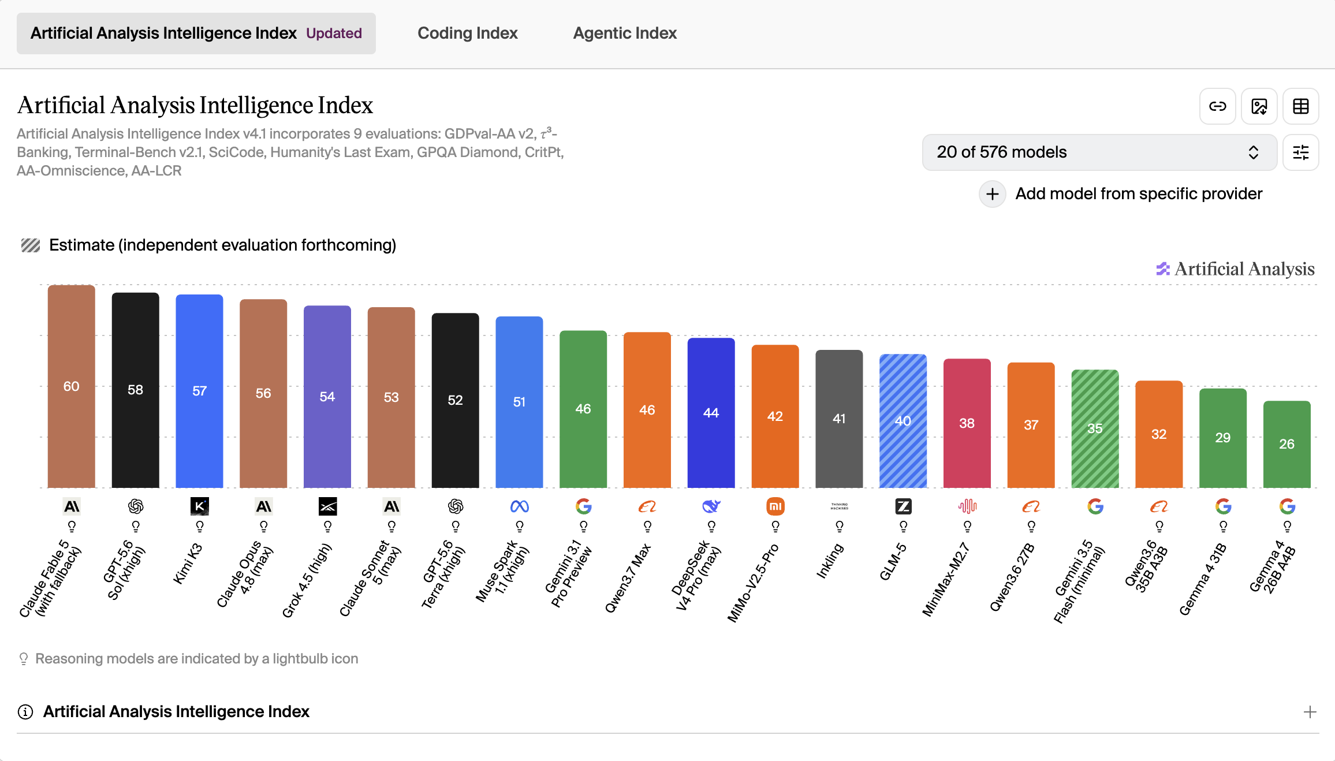Click the DeepSeek whale logo
The image size is (1335, 761).
click(711, 506)
